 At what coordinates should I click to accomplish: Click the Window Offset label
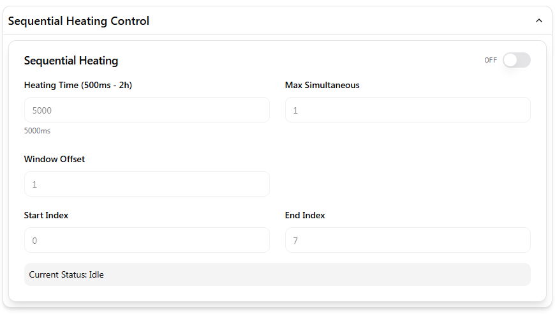tap(54, 159)
